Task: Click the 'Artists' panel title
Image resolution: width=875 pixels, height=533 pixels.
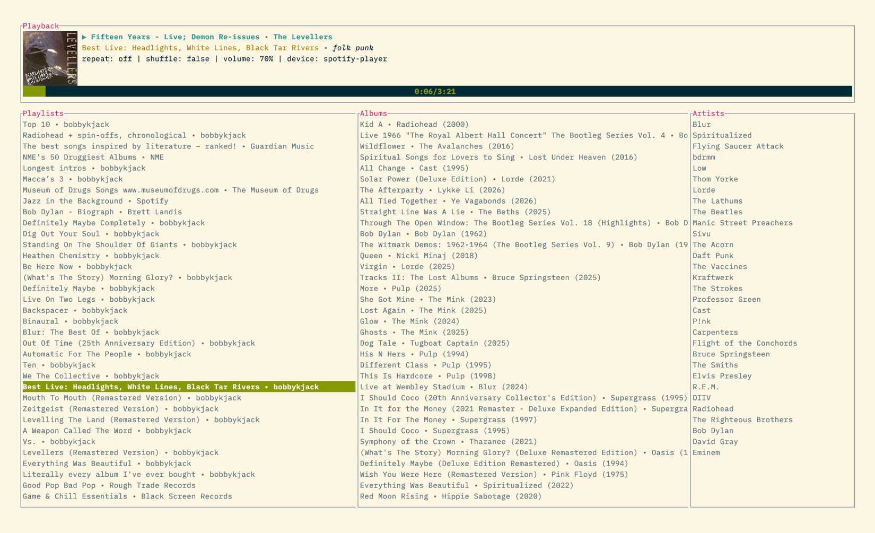Action: [708, 113]
